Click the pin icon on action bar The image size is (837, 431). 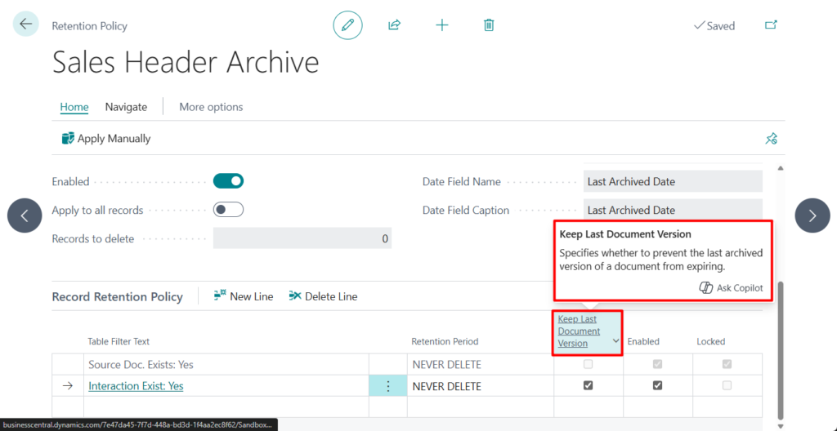(771, 139)
